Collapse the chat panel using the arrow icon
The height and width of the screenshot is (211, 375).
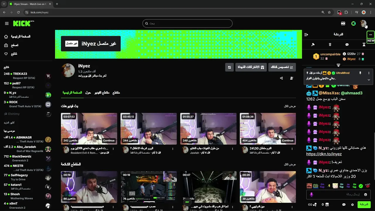(306, 35)
